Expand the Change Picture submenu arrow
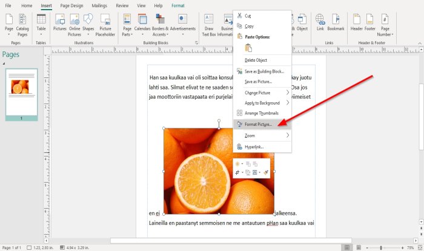The image size is (424, 251). (288, 93)
